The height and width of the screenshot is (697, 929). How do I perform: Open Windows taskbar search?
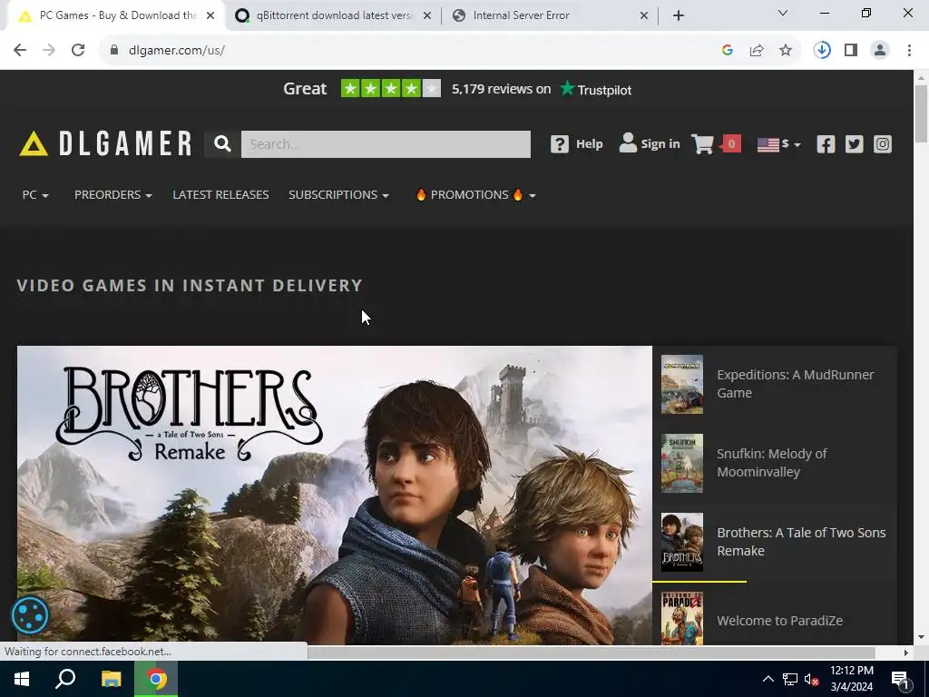65,679
